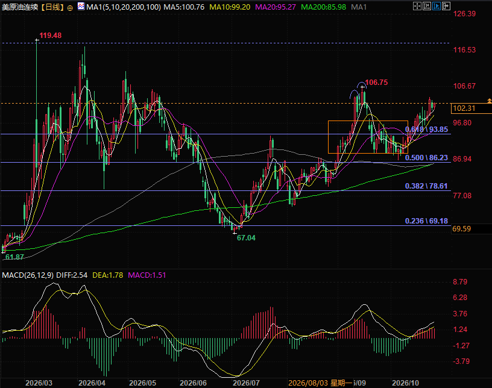The width and height of the screenshot is (492, 388).
Task: Select the 106.75 peak price label
Action: (376, 83)
